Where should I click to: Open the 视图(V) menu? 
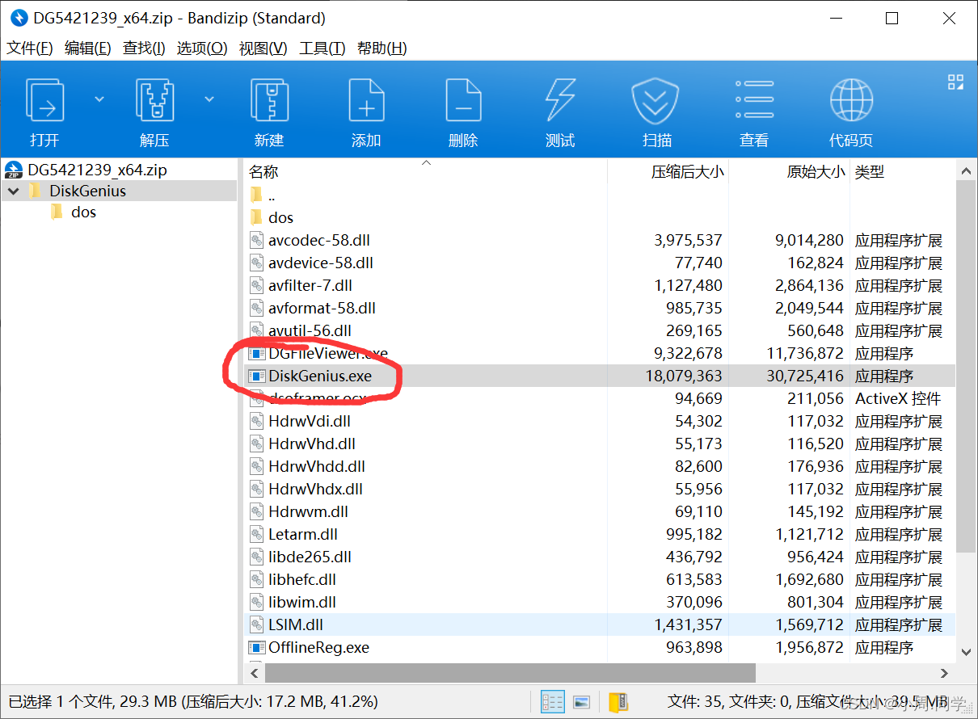click(263, 48)
